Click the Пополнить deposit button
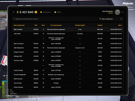Screen dimensions: 135x101 [x=46, y=12]
